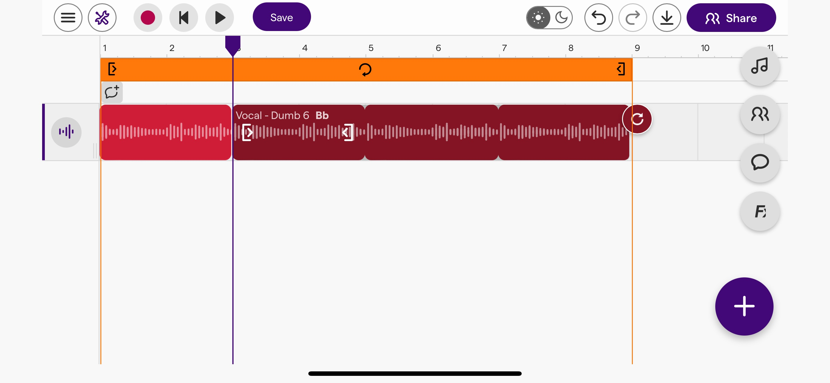Click the purple playhead marker
Screen dimensions: 830x383
point(233,46)
